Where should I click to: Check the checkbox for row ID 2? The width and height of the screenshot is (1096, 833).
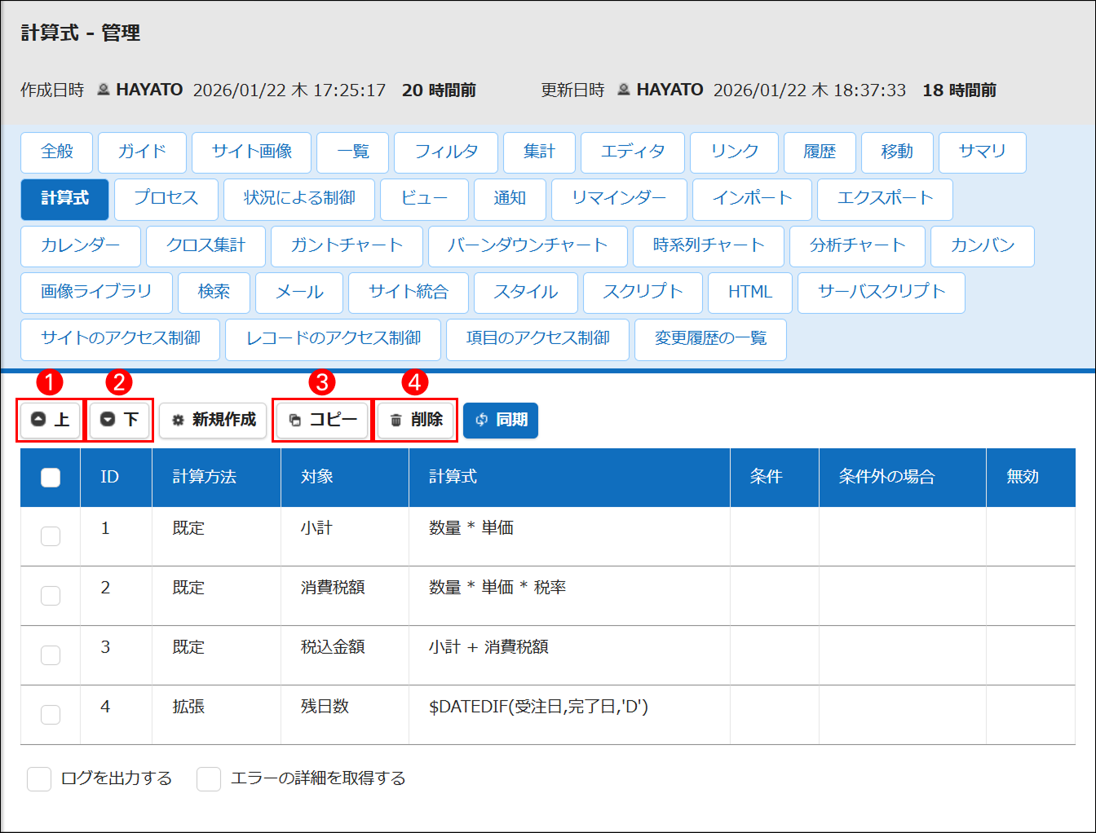coord(51,596)
